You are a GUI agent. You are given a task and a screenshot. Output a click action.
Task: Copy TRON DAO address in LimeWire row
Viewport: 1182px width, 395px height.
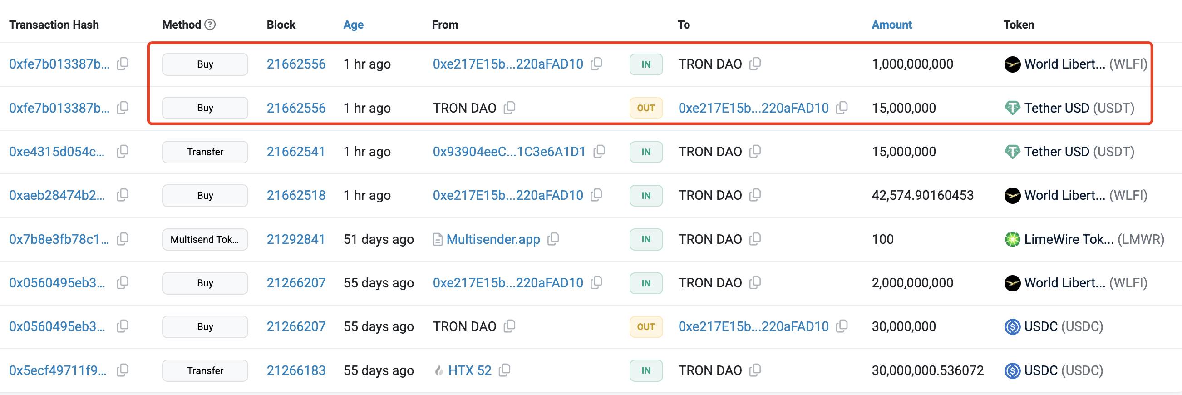pos(755,239)
